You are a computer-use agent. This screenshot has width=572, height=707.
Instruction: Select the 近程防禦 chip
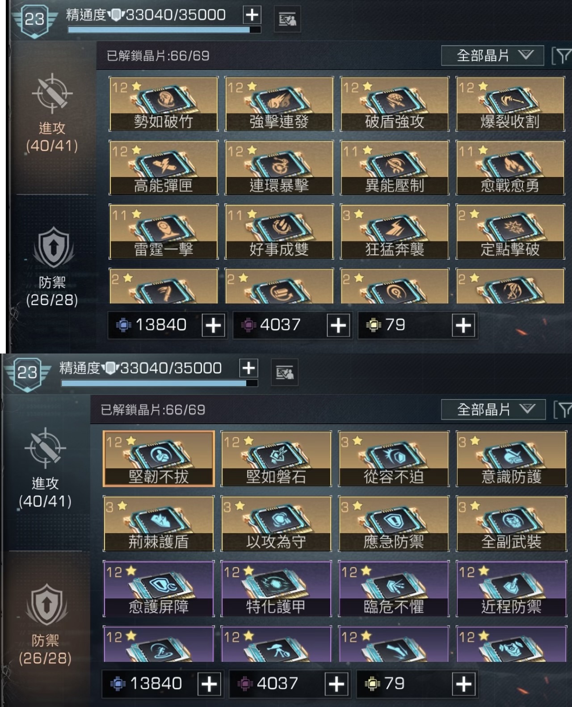511,589
